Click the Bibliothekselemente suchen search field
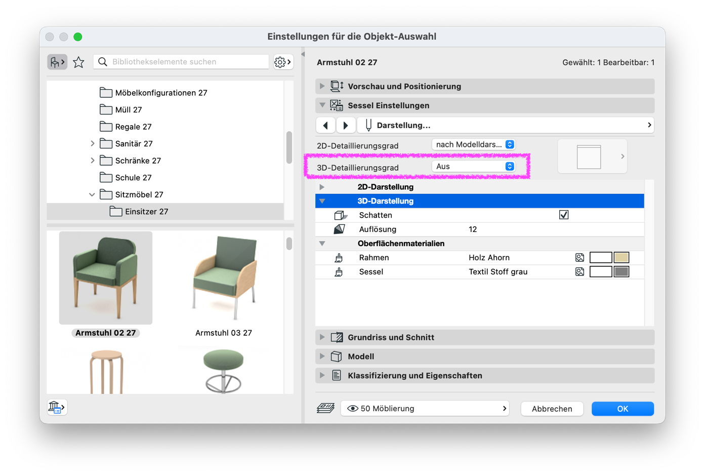The height and width of the screenshot is (476, 705). tap(181, 62)
